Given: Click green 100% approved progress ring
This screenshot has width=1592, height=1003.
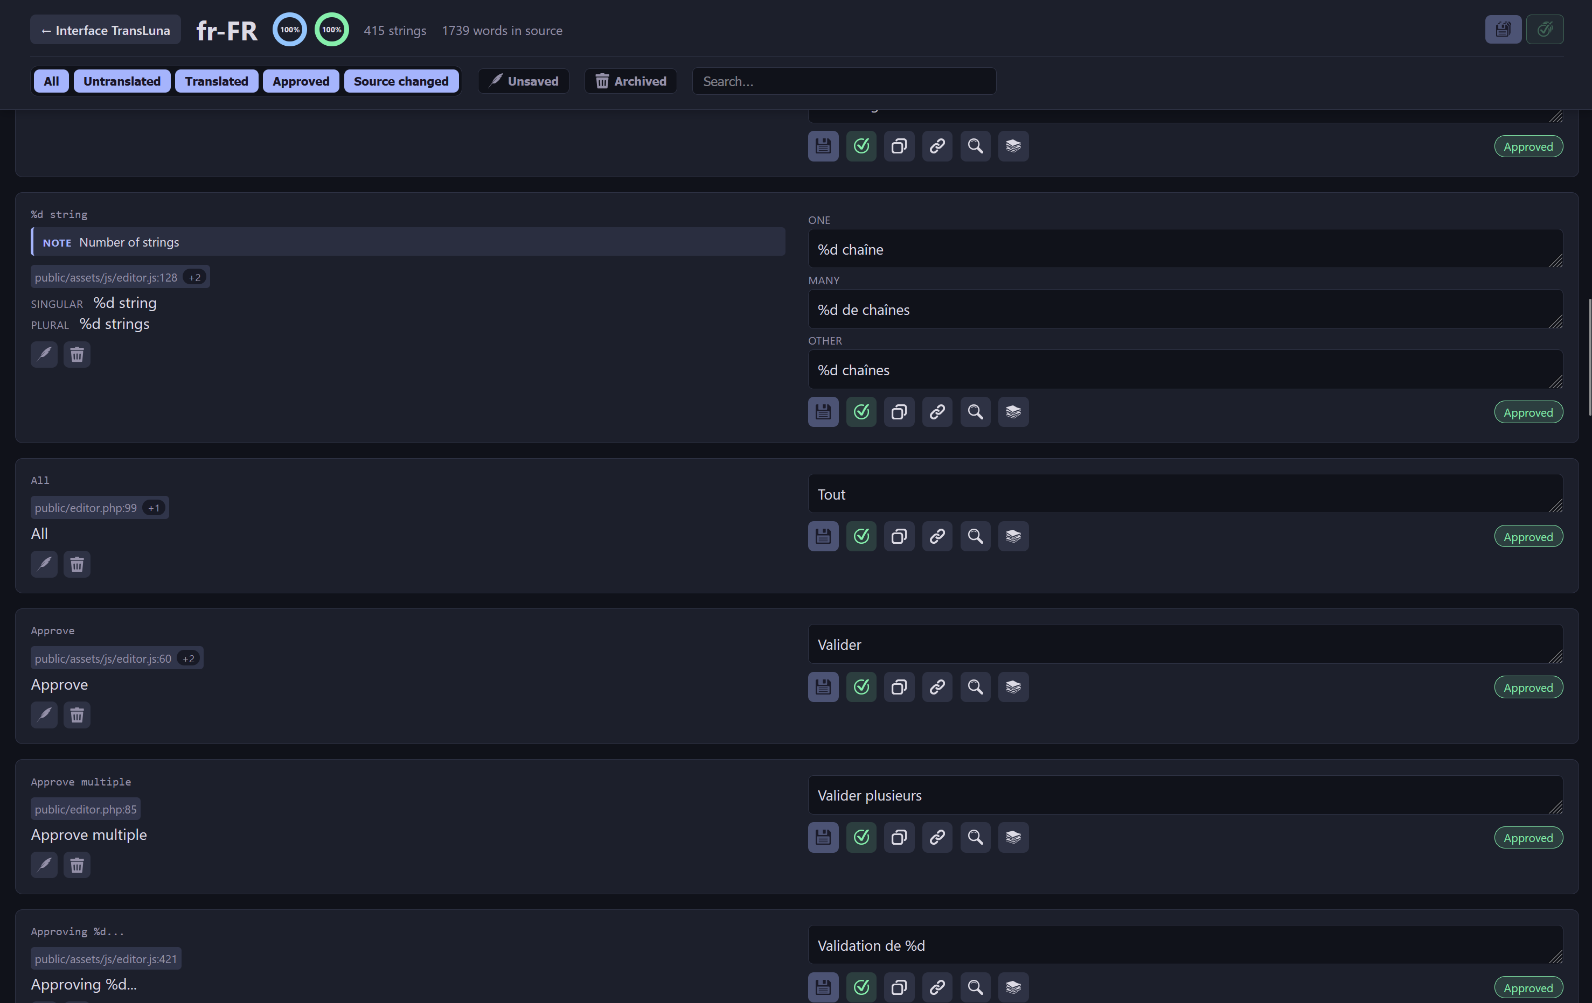Looking at the screenshot, I should tap(331, 30).
